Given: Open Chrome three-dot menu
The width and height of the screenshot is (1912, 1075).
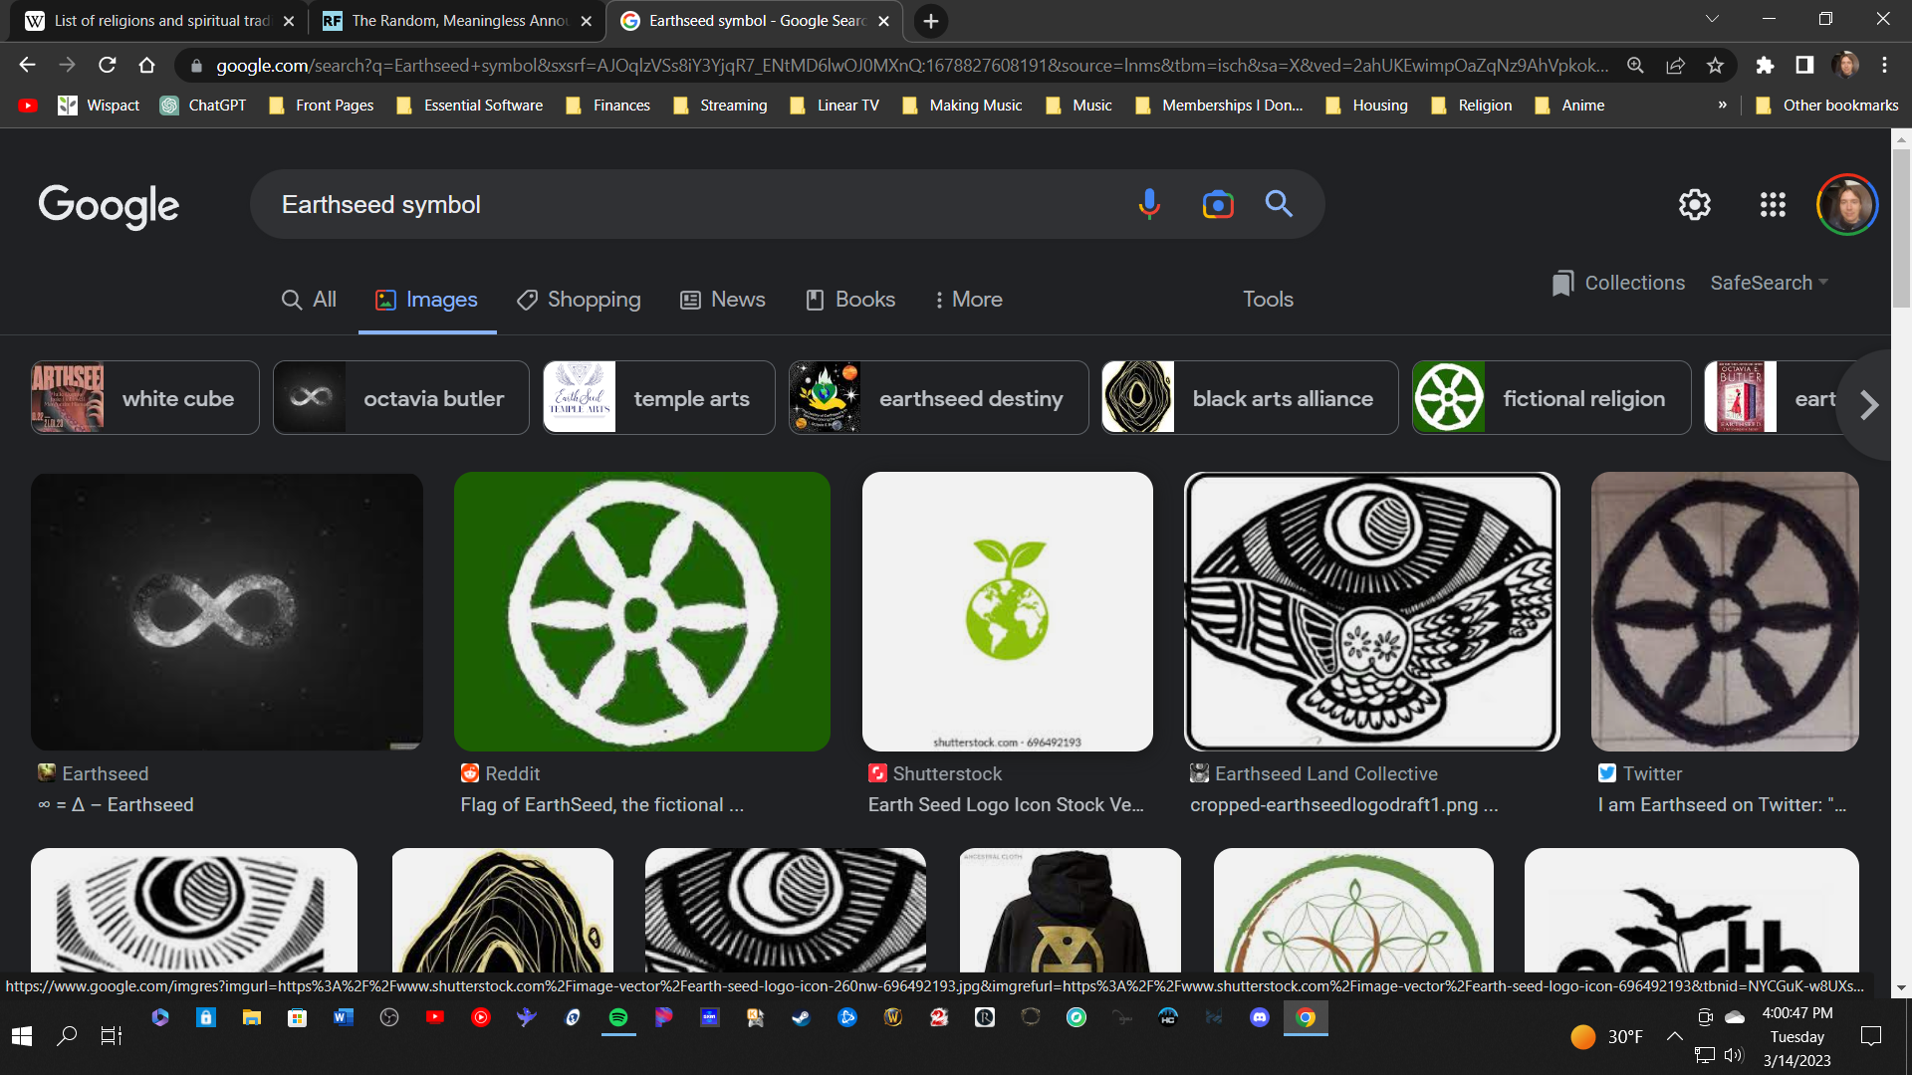Looking at the screenshot, I should click(1884, 65).
